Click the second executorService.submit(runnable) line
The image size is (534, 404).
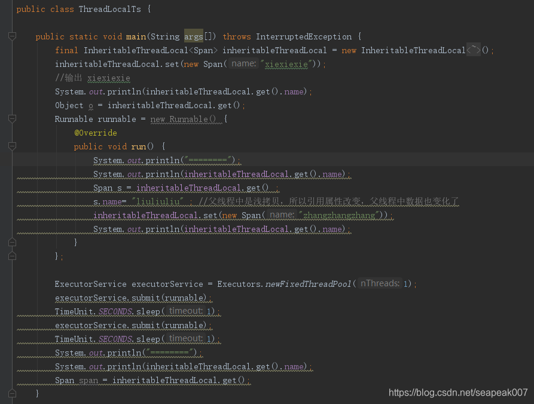click(x=133, y=325)
